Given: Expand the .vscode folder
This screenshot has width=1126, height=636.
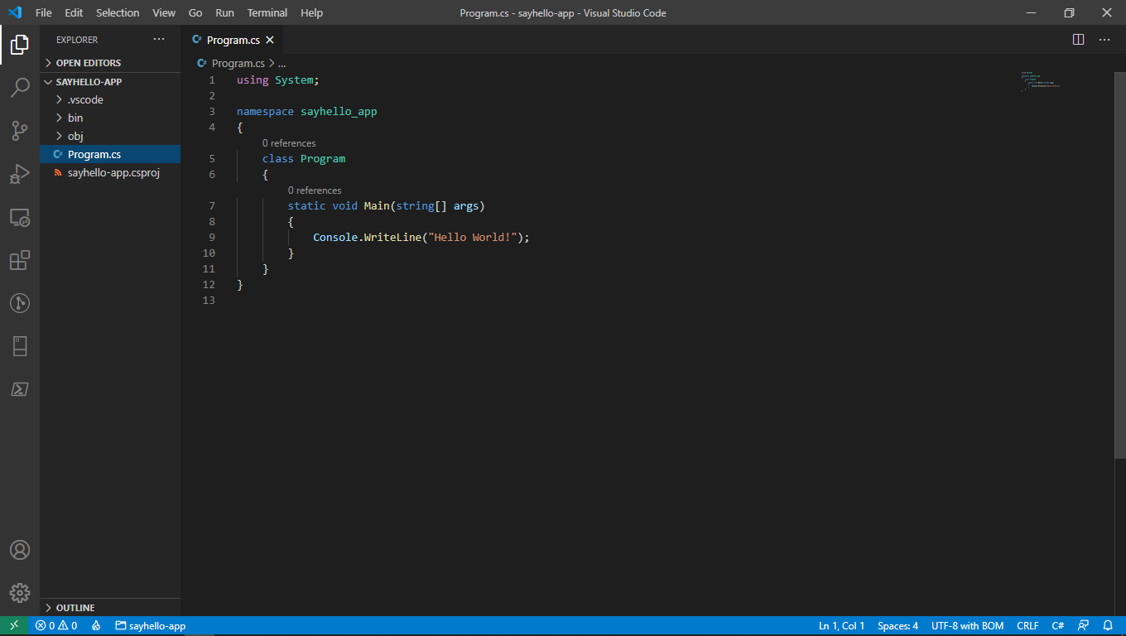Looking at the screenshot, I should pos(85,99).
